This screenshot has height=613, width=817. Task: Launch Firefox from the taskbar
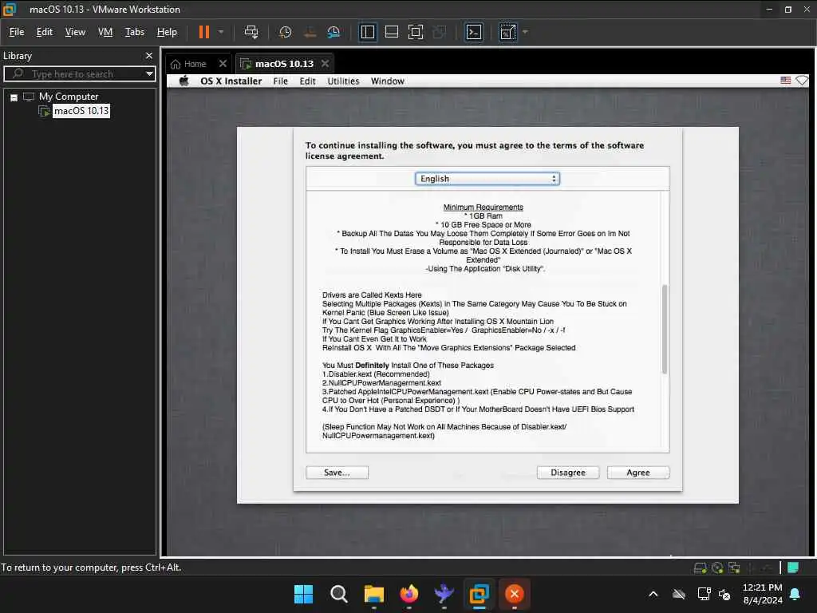[x=409, y=594]
